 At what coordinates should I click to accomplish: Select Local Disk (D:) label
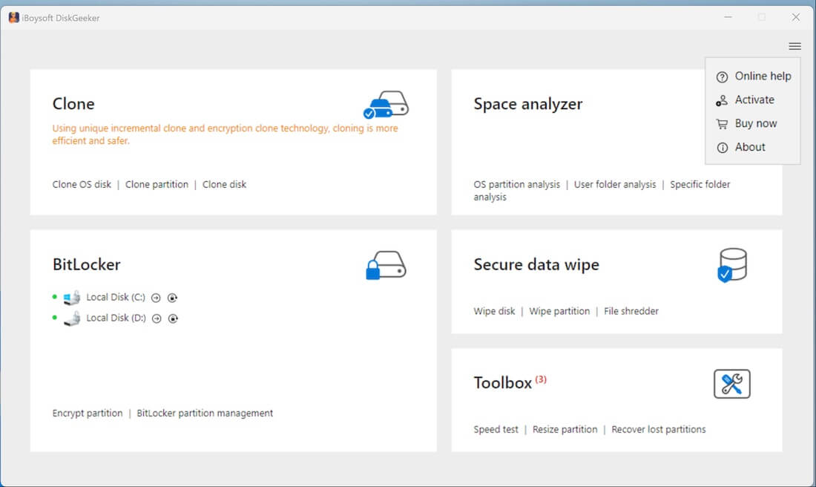116,318
